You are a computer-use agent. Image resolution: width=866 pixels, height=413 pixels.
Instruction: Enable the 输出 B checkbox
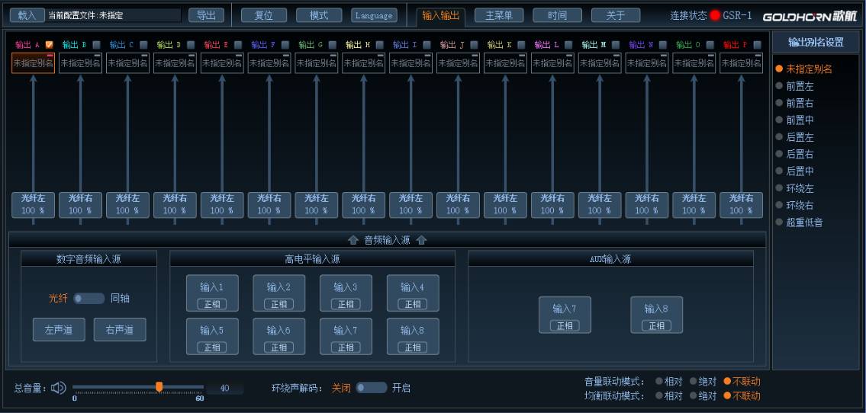click(x=96, y=45)
